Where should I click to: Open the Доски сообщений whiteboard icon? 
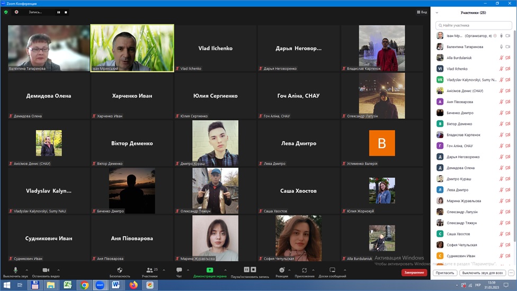click(x=332, y=270)
